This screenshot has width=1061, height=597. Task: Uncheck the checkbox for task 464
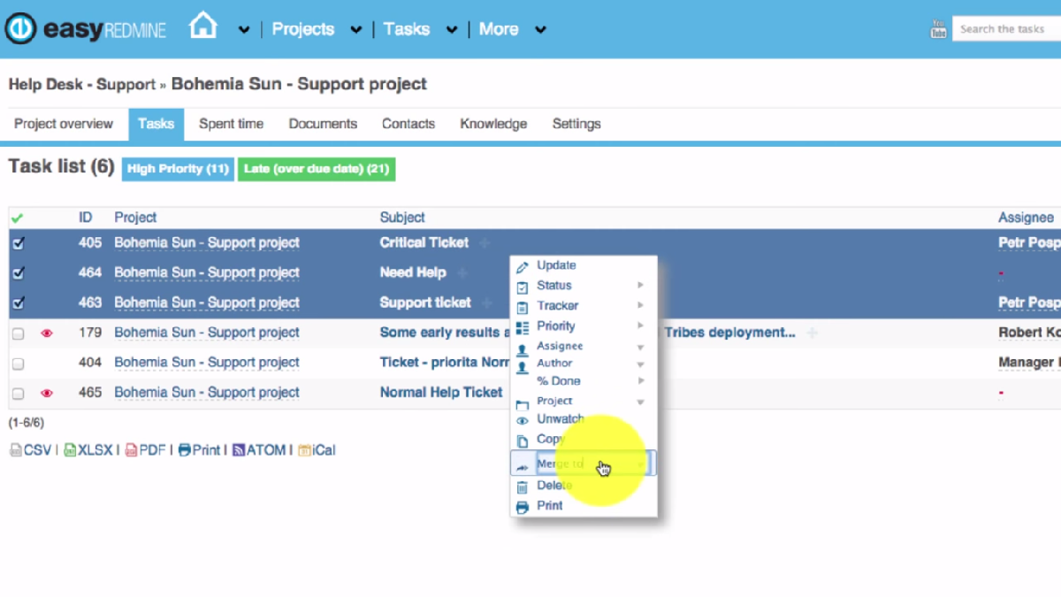click(18, 273)
